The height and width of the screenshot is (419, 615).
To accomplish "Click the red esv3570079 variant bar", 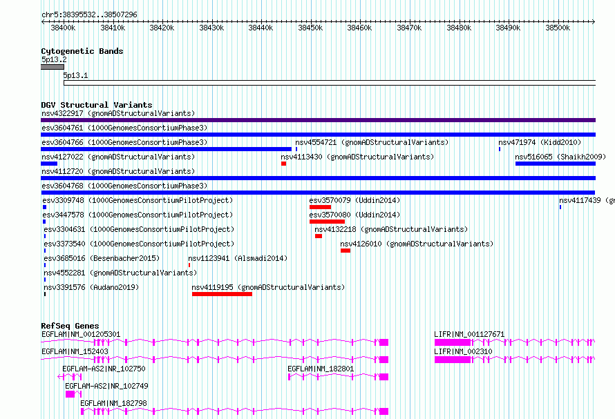I will [320, 207].
